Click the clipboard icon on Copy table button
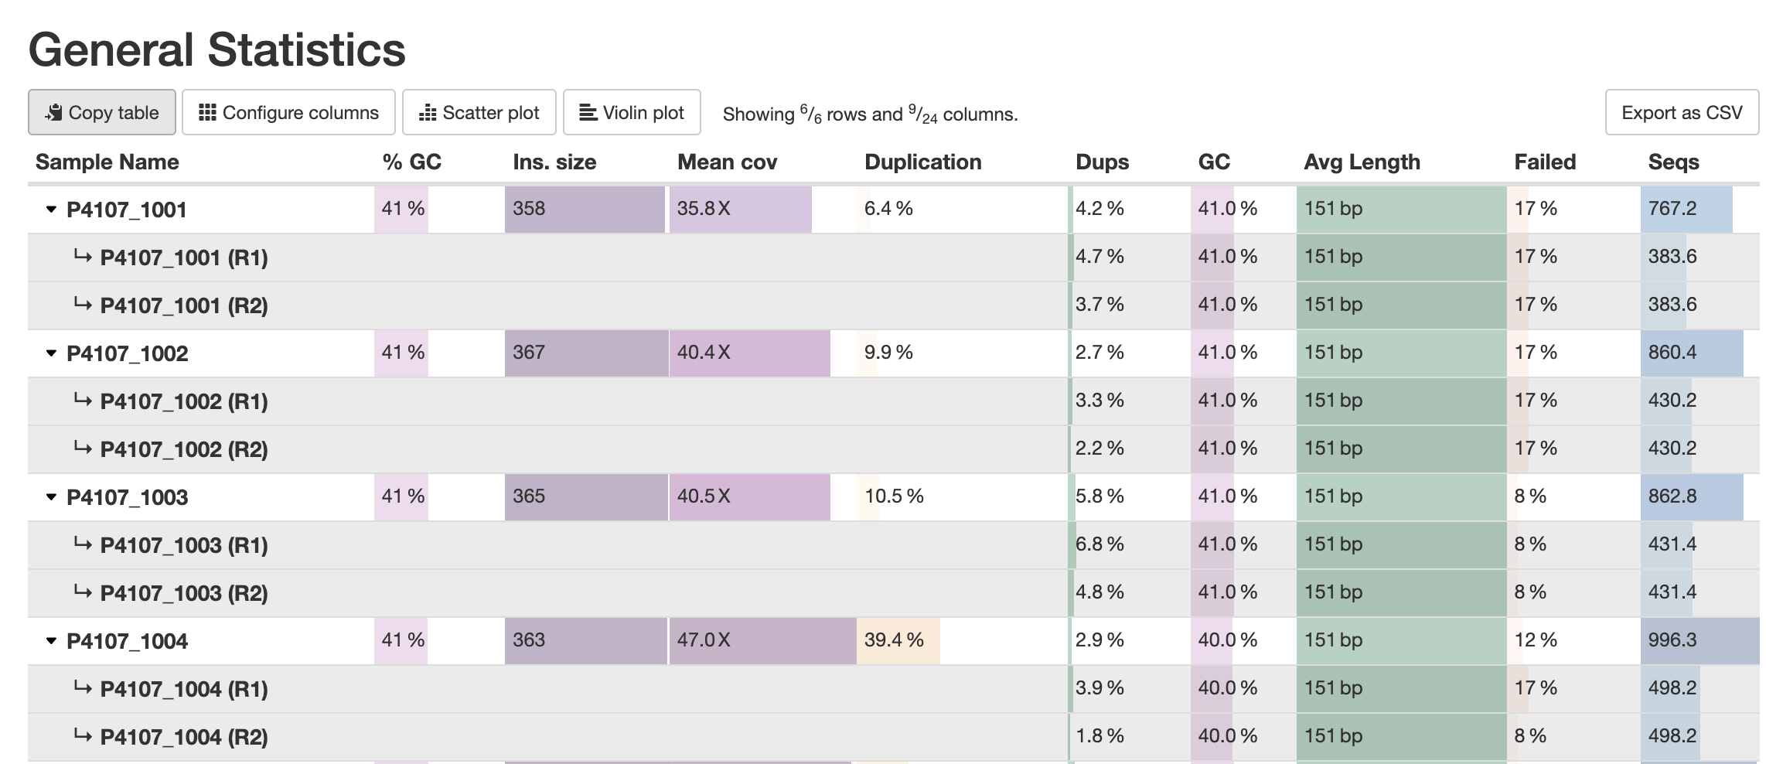This screenshot has width=1766, height=764. (x=53, y=112)
